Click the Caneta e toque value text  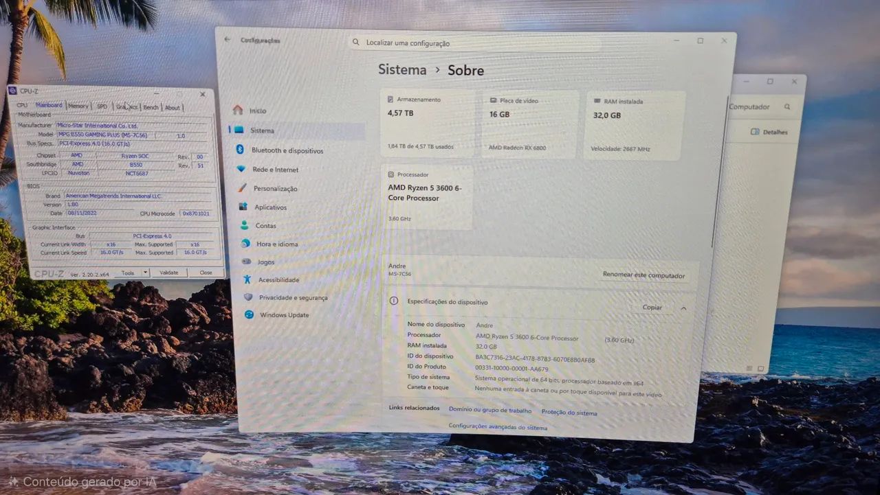pyautogui.click(x=568, y=391)
